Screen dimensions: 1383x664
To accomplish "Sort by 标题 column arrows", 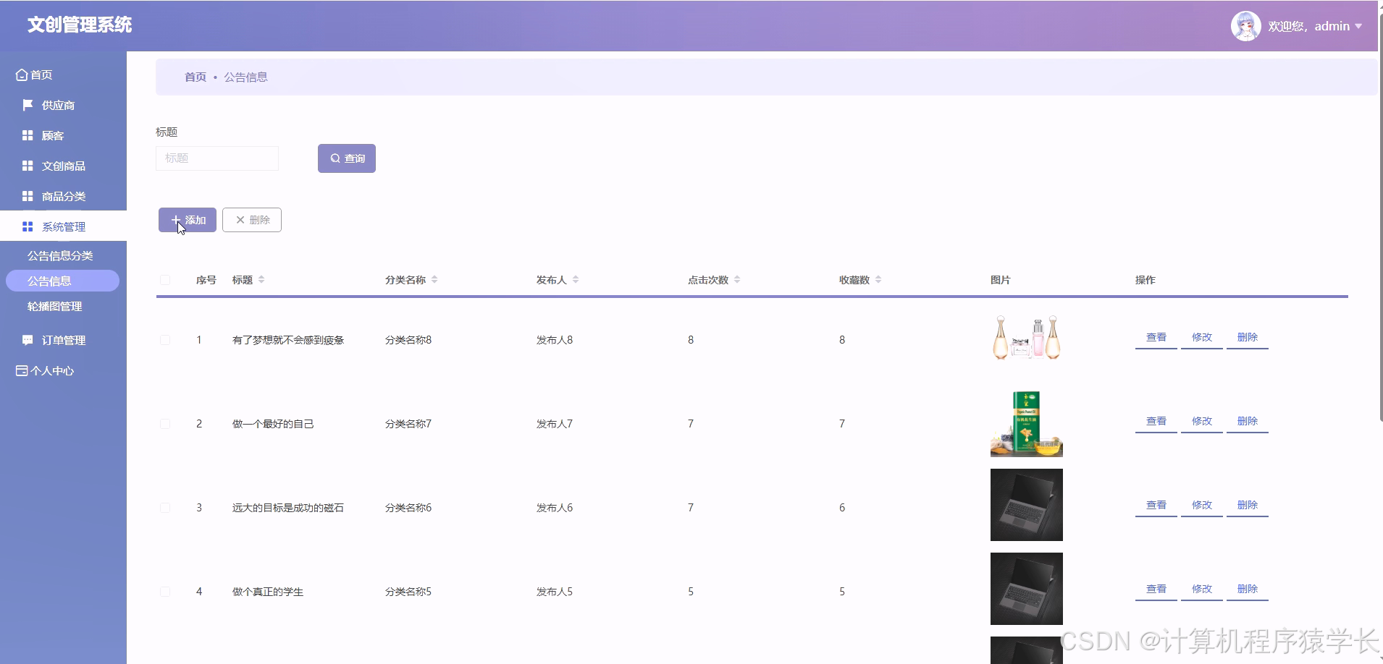I will pyautogui.click(x=261, y=280).
